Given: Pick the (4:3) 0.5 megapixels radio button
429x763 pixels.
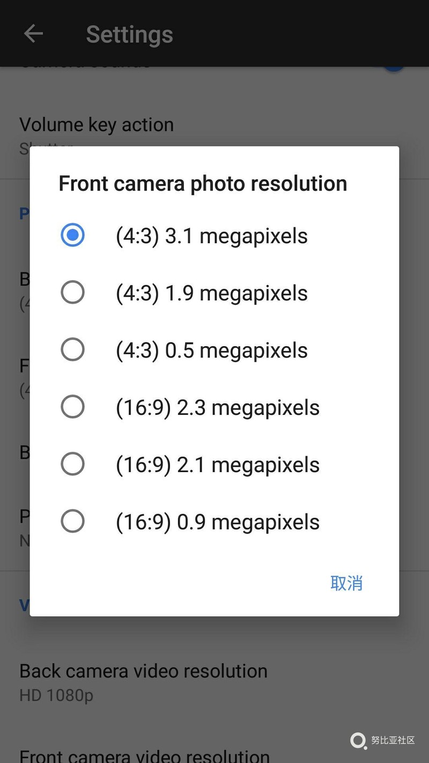Looking at the screenshot, I should (72, 350).
